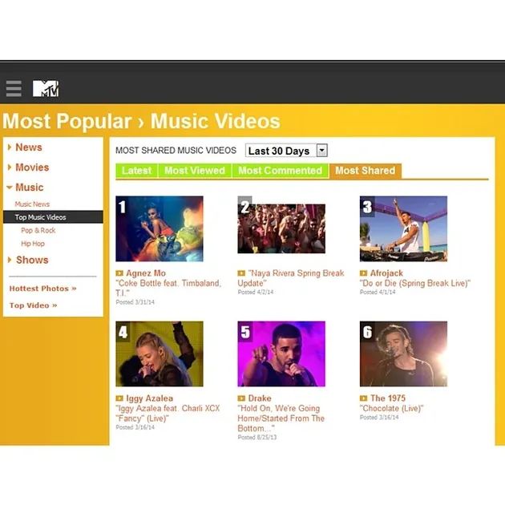Switch to the Latest tab
Viewport: 505px width, 505px height.
tap(137, 171)
